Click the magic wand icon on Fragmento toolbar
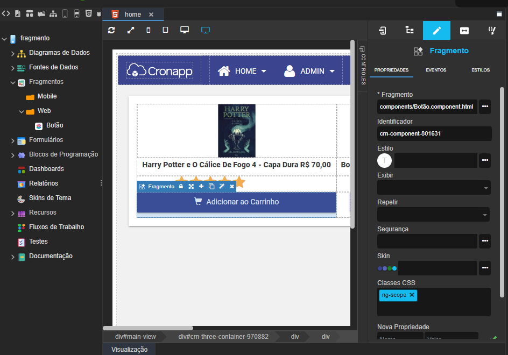Image resolution: width=508 pixels, height=355 pixels. (x=222, y=186)
